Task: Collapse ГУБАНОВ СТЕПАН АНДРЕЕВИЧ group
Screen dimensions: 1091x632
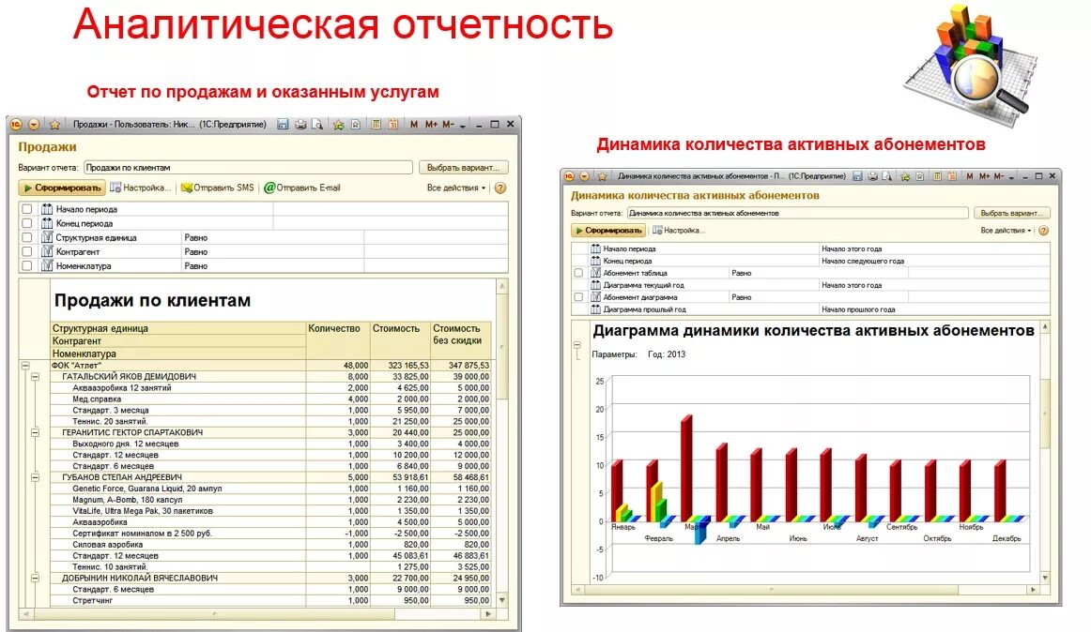Action: click(x=35, y=477)
